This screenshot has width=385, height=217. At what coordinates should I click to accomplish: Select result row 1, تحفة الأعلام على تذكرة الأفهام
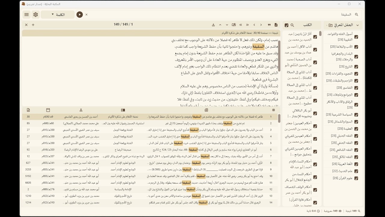coord(150,117)
